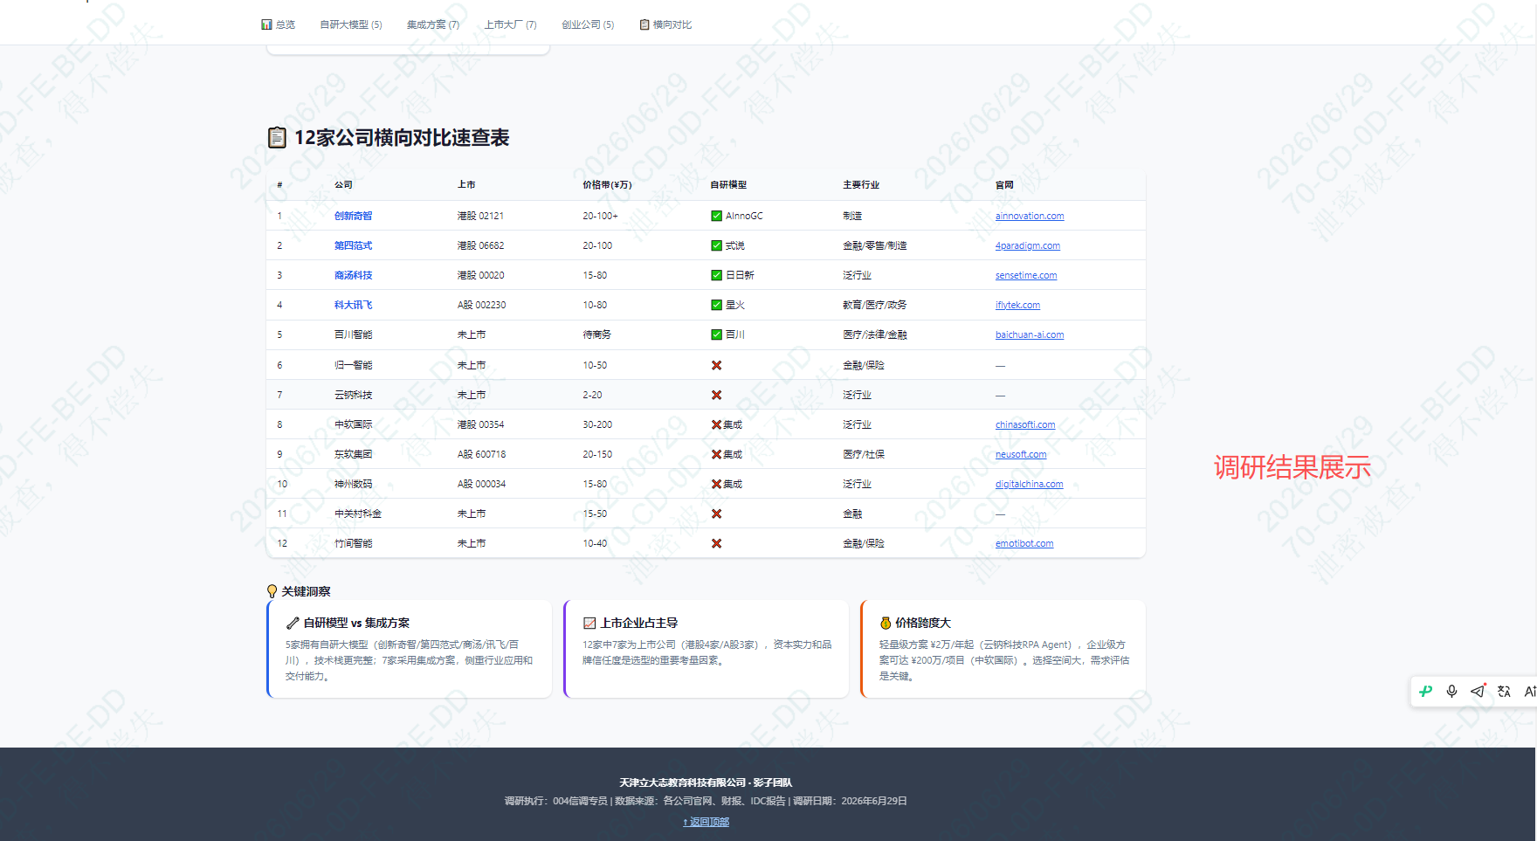Viewport: 1537px width, 841px height.
Task: Click the chart icon beside 上市企业占主导
Action: 589,623
